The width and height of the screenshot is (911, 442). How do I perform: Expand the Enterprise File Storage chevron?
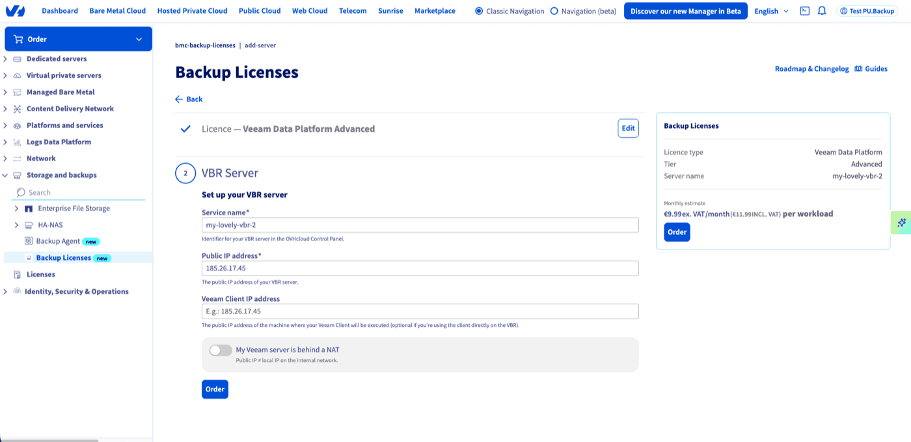coord(17,209)
